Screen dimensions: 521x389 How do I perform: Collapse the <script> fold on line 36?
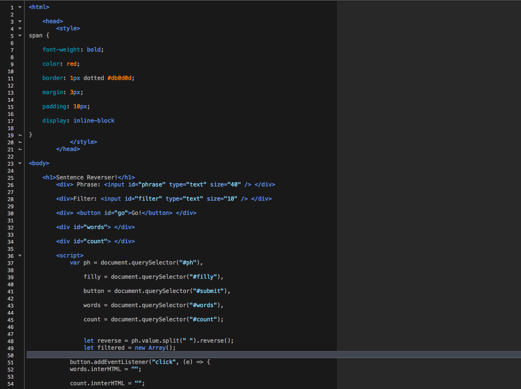click(19, 255)
